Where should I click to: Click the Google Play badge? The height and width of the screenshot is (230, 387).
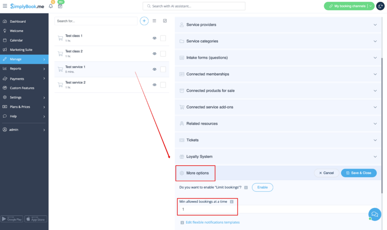(12, 219)
